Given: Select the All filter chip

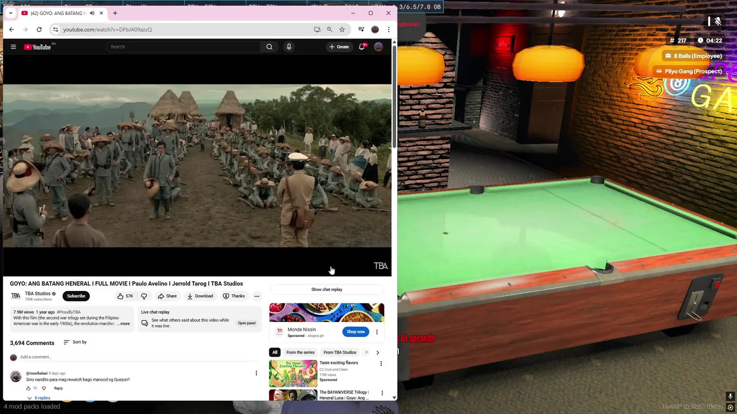Looking at the screenshot, I should (275, 352).
